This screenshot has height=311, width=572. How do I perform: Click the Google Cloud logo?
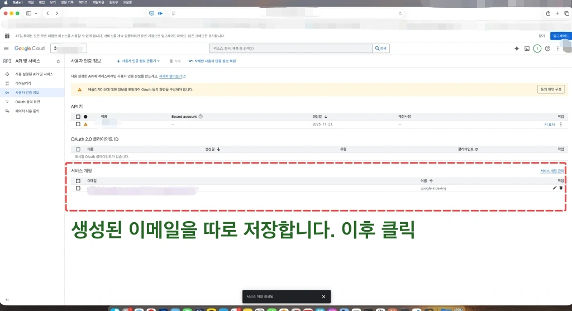[30, 49]
